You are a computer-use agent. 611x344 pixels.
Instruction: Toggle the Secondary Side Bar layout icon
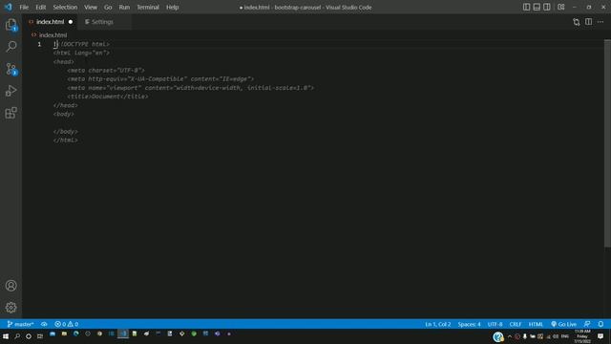547,7
